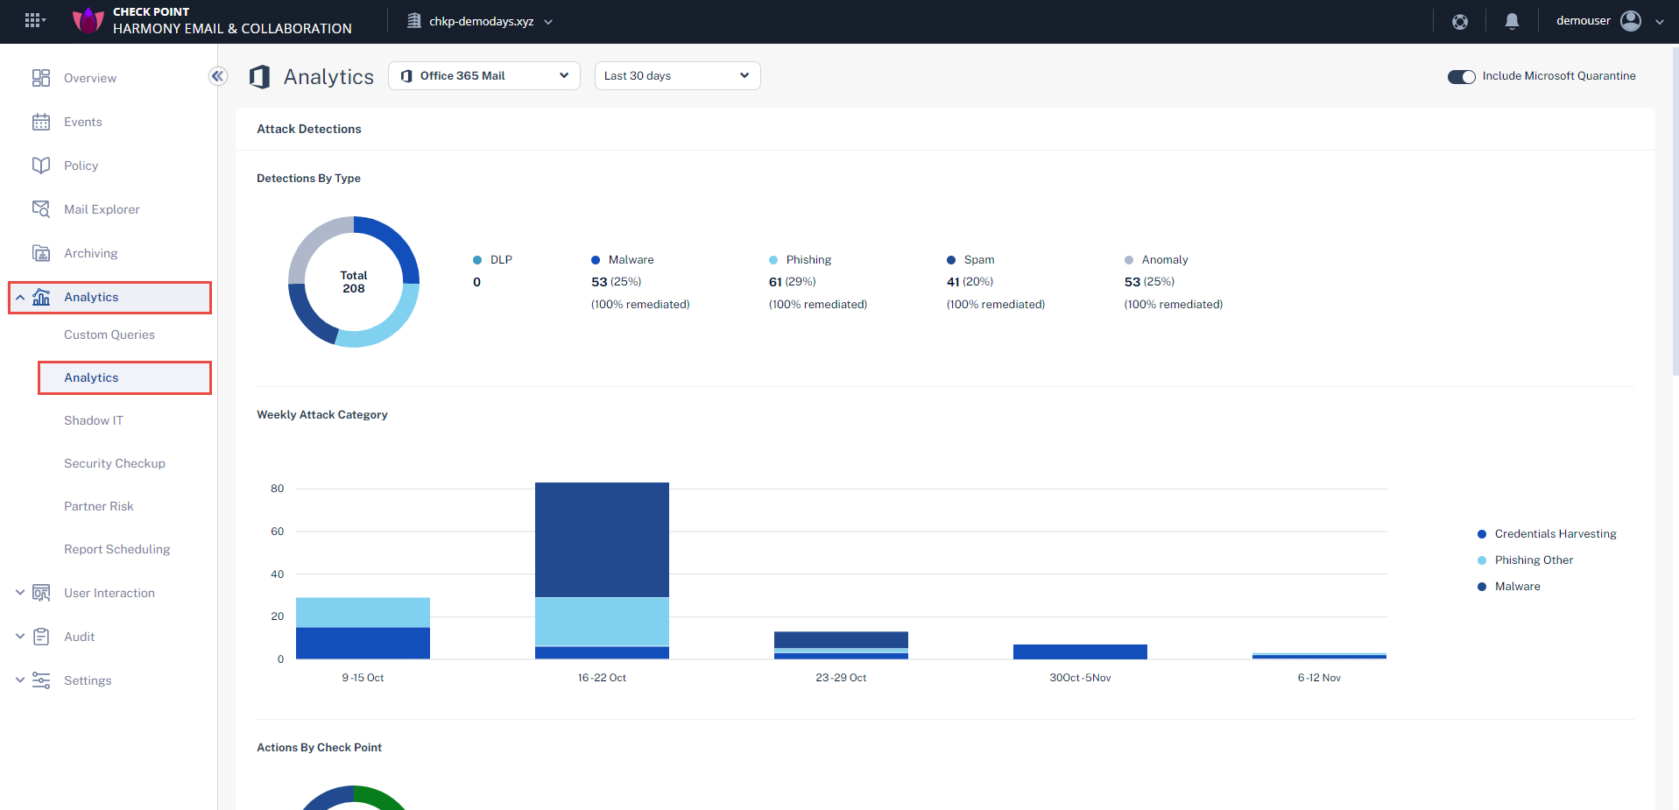Open User Interaction menu
This screenshot has width=1679, height=810.
coord(109,593)
